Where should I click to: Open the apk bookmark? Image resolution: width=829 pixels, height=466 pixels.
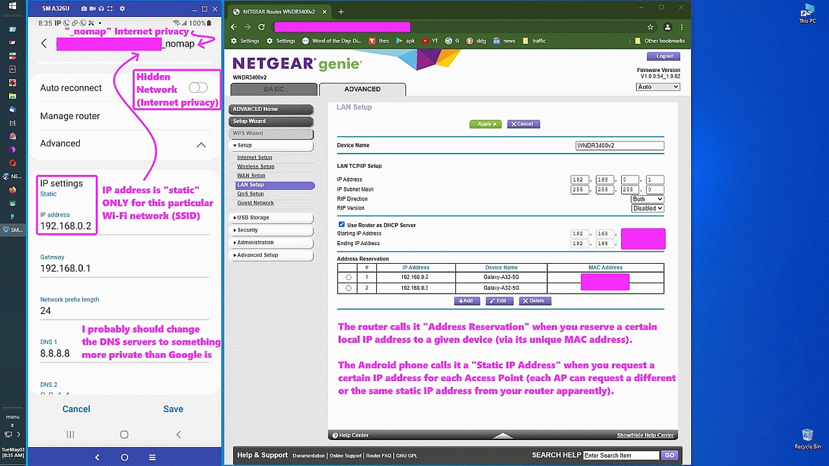coord(405,41)
